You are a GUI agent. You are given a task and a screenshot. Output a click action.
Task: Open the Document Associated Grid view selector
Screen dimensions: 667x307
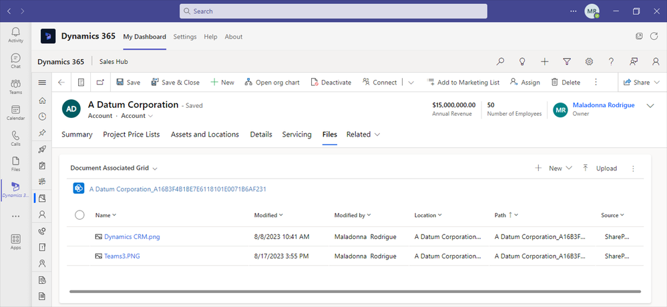(x=114, y=168)
